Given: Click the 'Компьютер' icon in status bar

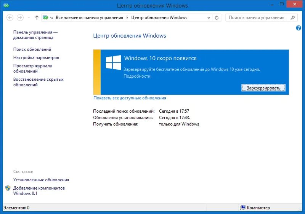Looking at the screenshot, I should click(242, 208).
